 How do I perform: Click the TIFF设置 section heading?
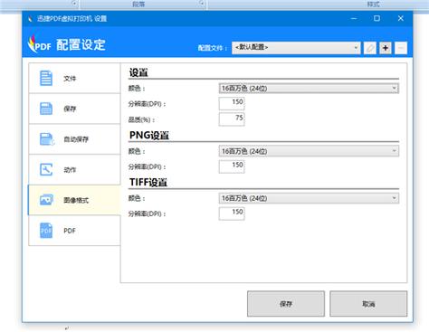point(148,183)
